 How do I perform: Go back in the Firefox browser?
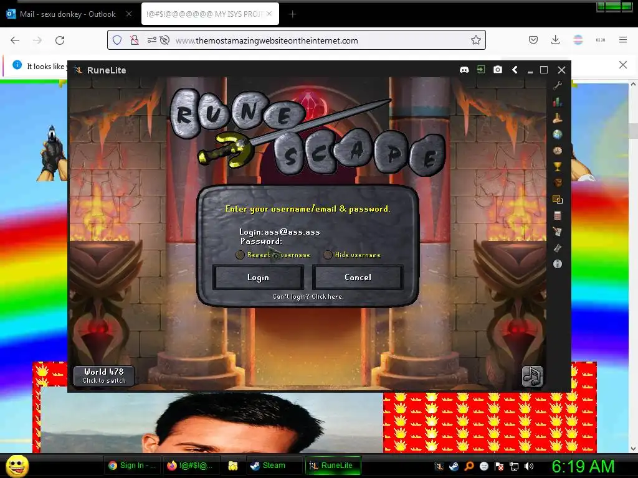[x=15, y=40]
